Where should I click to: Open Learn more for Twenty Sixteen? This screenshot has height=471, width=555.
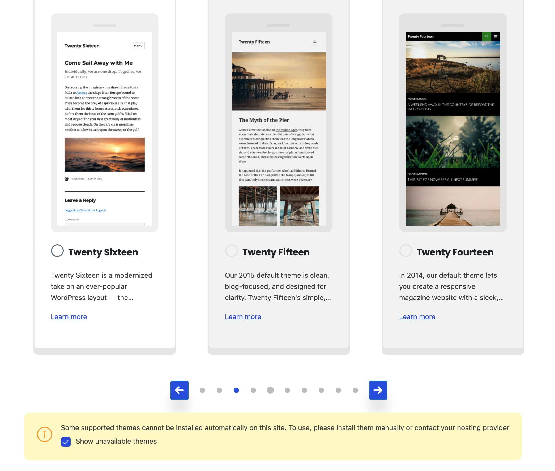click(x=69, y=316)
